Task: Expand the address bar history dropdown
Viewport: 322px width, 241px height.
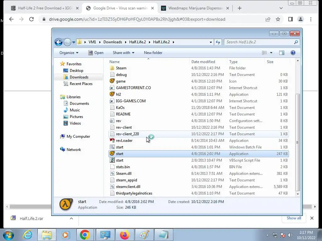Action: coord(211,42)
